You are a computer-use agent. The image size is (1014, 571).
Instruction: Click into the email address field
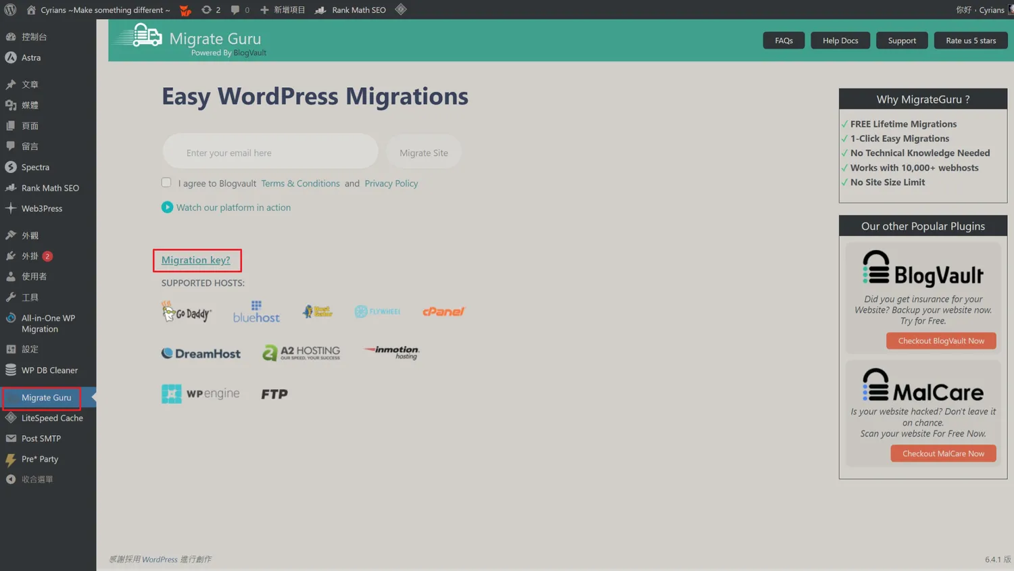(x=270, y=153)
